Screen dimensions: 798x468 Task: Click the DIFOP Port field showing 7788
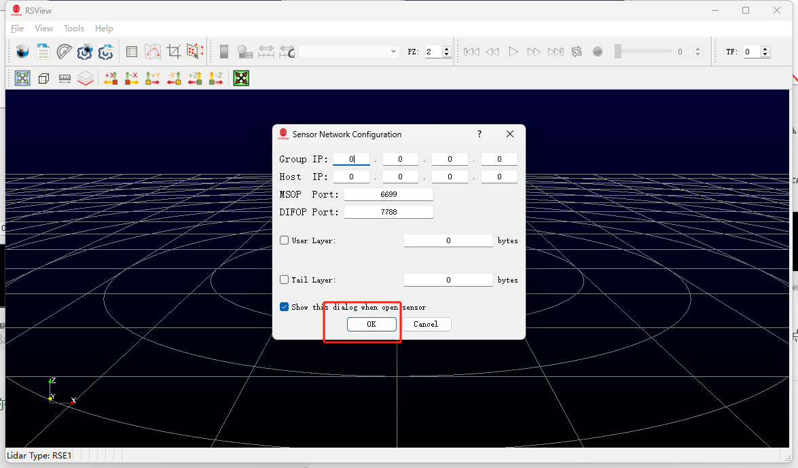389,212
